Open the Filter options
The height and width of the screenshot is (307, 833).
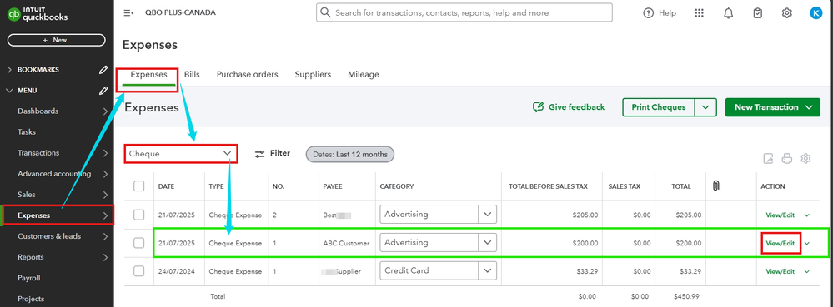tap(272, 154)
